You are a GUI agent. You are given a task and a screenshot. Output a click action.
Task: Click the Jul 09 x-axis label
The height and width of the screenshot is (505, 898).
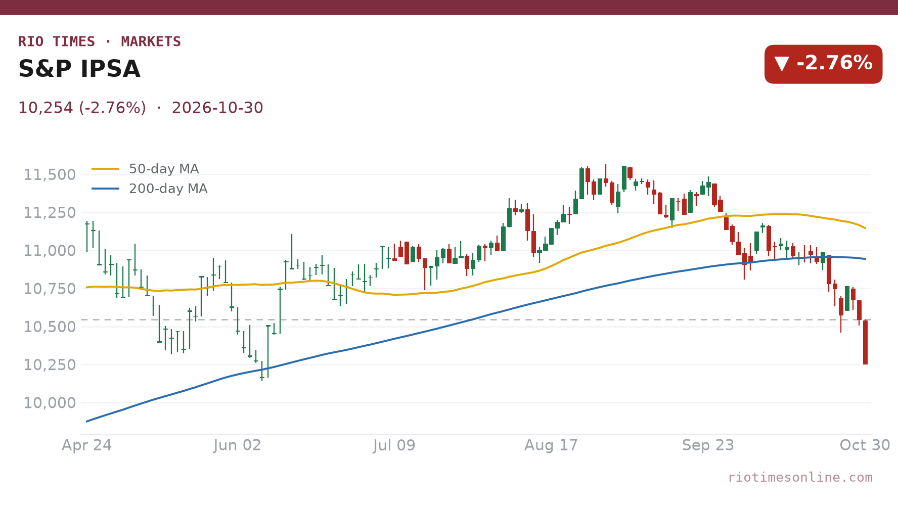(x=394, y=445)
